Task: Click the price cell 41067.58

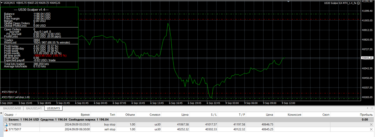Action: [x=183, y=124]
